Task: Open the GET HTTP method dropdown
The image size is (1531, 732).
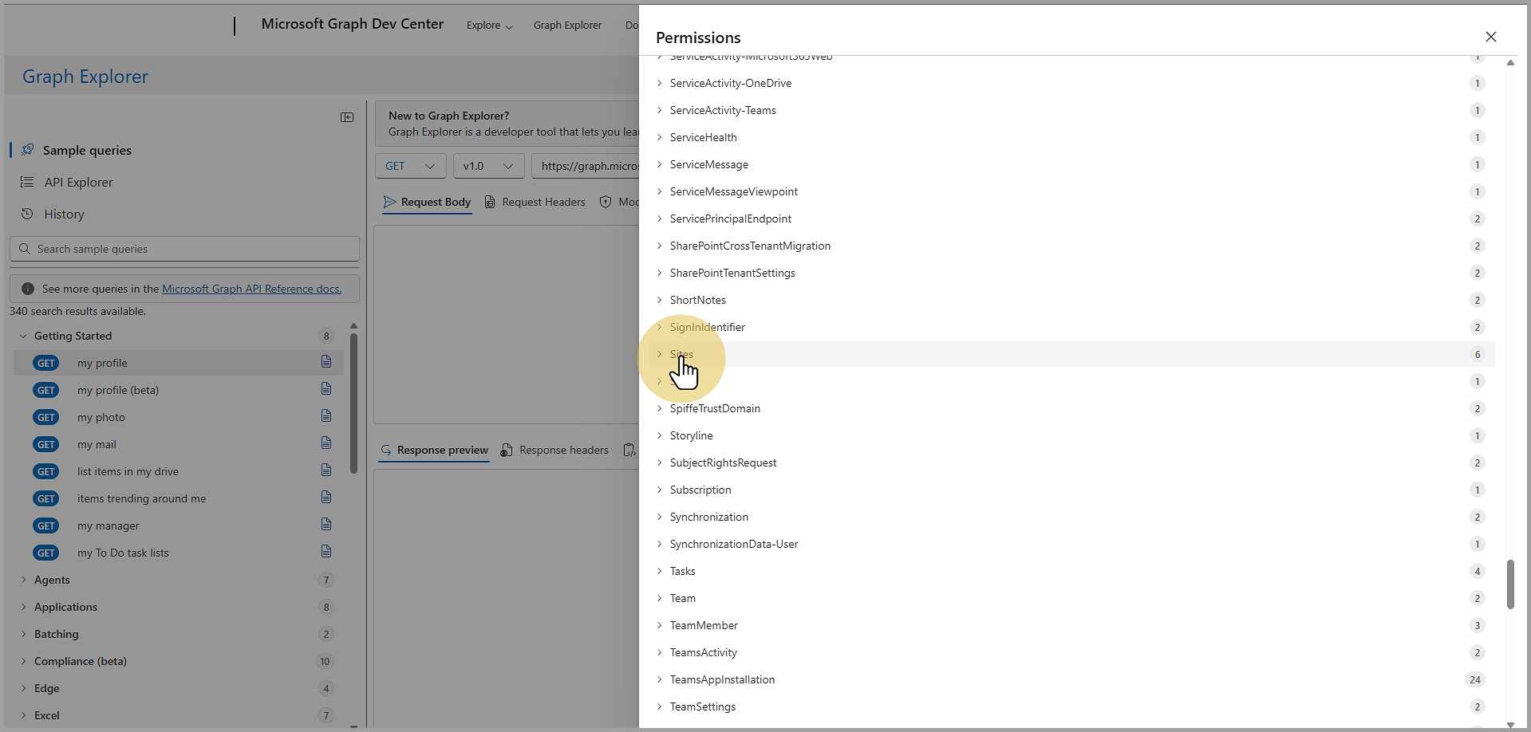Action: [x=410, y=166]
